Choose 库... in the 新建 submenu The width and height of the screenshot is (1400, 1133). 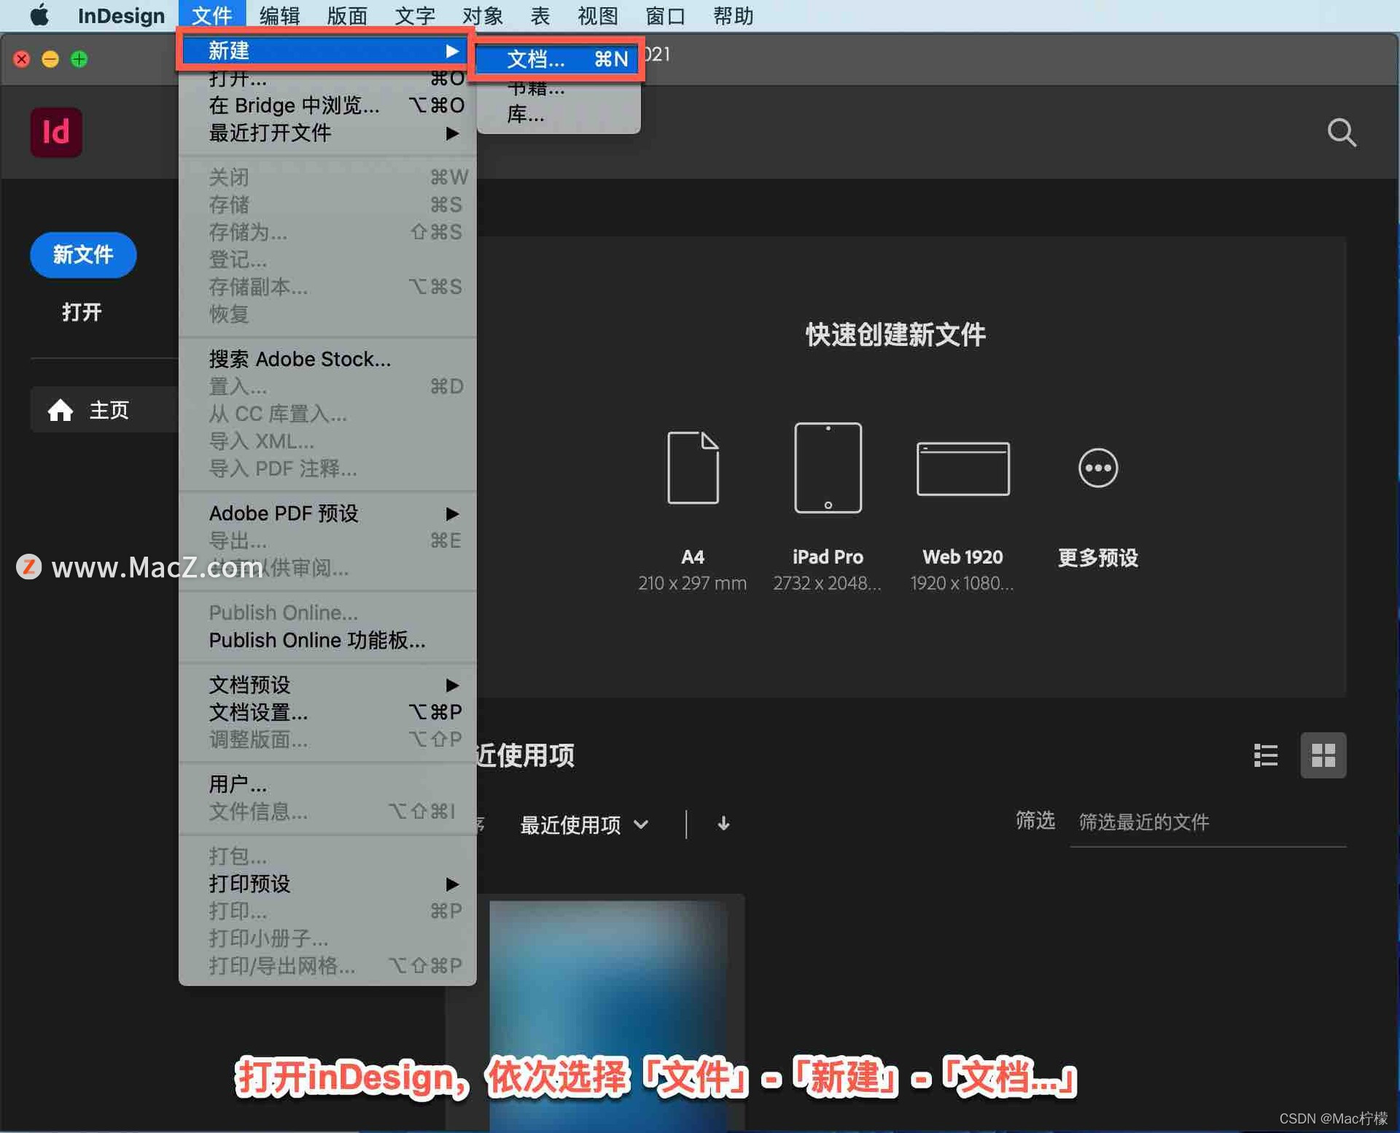[559, 115]
